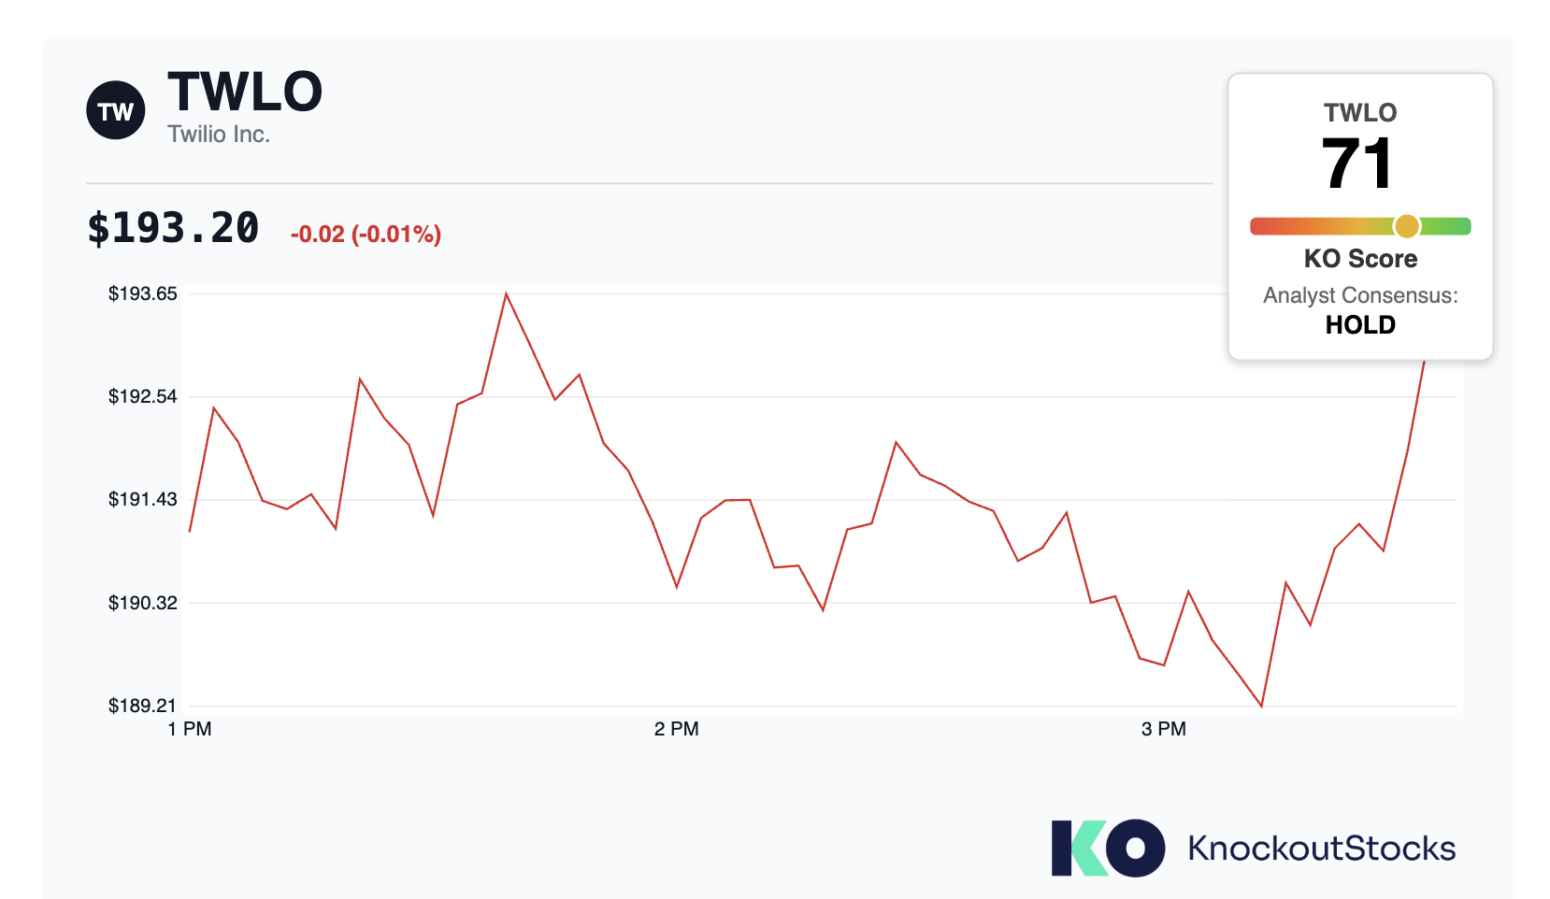This screenshot has height=899, width=1550.
Task: Click the KO Score gradient bar
Action: pyautogui.click(x=1360, y=226)
